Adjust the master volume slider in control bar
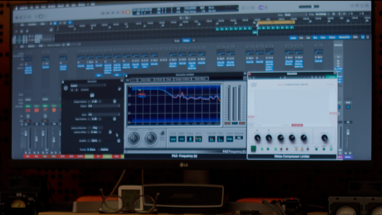Image resolution: width=382 pixels, height=215 pixels. click(x=309, y=7)
